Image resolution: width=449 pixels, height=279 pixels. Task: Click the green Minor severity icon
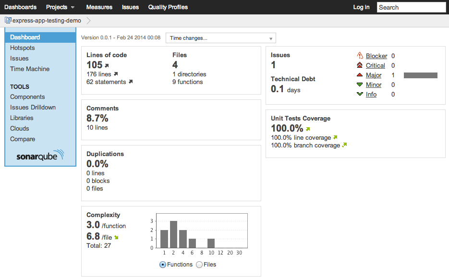[360, 85]
